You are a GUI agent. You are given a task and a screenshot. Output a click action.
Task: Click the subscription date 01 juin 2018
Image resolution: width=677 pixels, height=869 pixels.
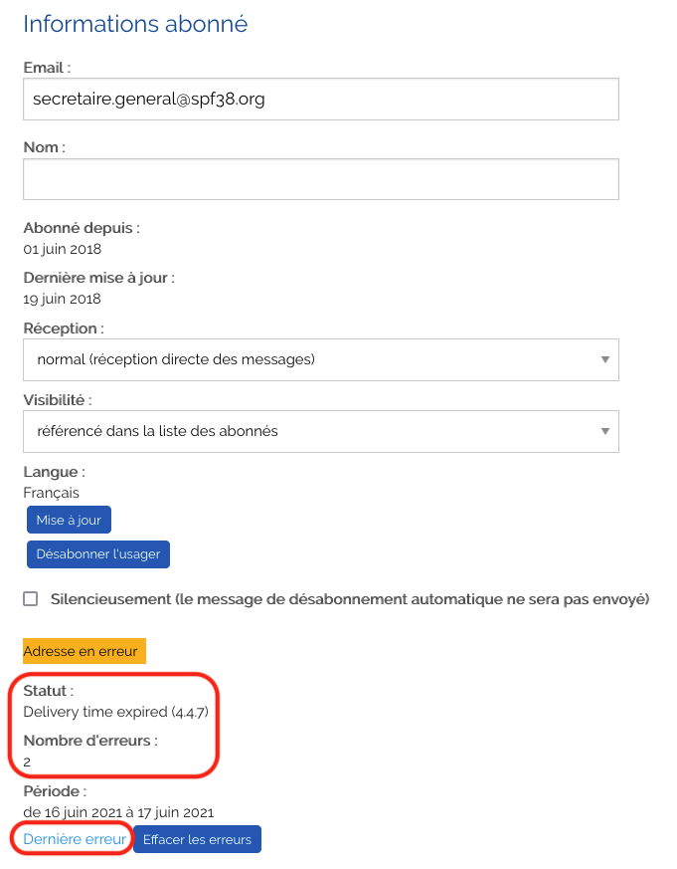click(x=62, y=249)
